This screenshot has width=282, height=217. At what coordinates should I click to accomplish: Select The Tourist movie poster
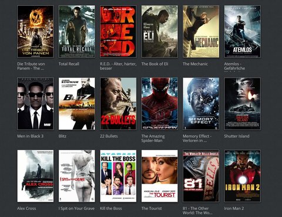click(x=160, y=176)
